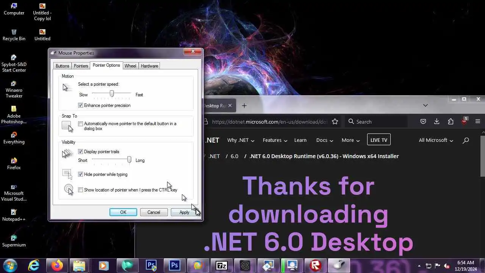Show hidden system tray icons arrow
The height and width of the screenshot is (273, 485).
pos(419,266)
